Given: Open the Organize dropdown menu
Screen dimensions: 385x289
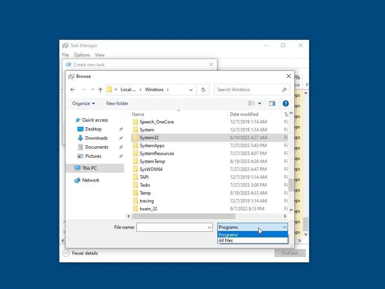Looking at the screenshot, I should coord(83,103).
